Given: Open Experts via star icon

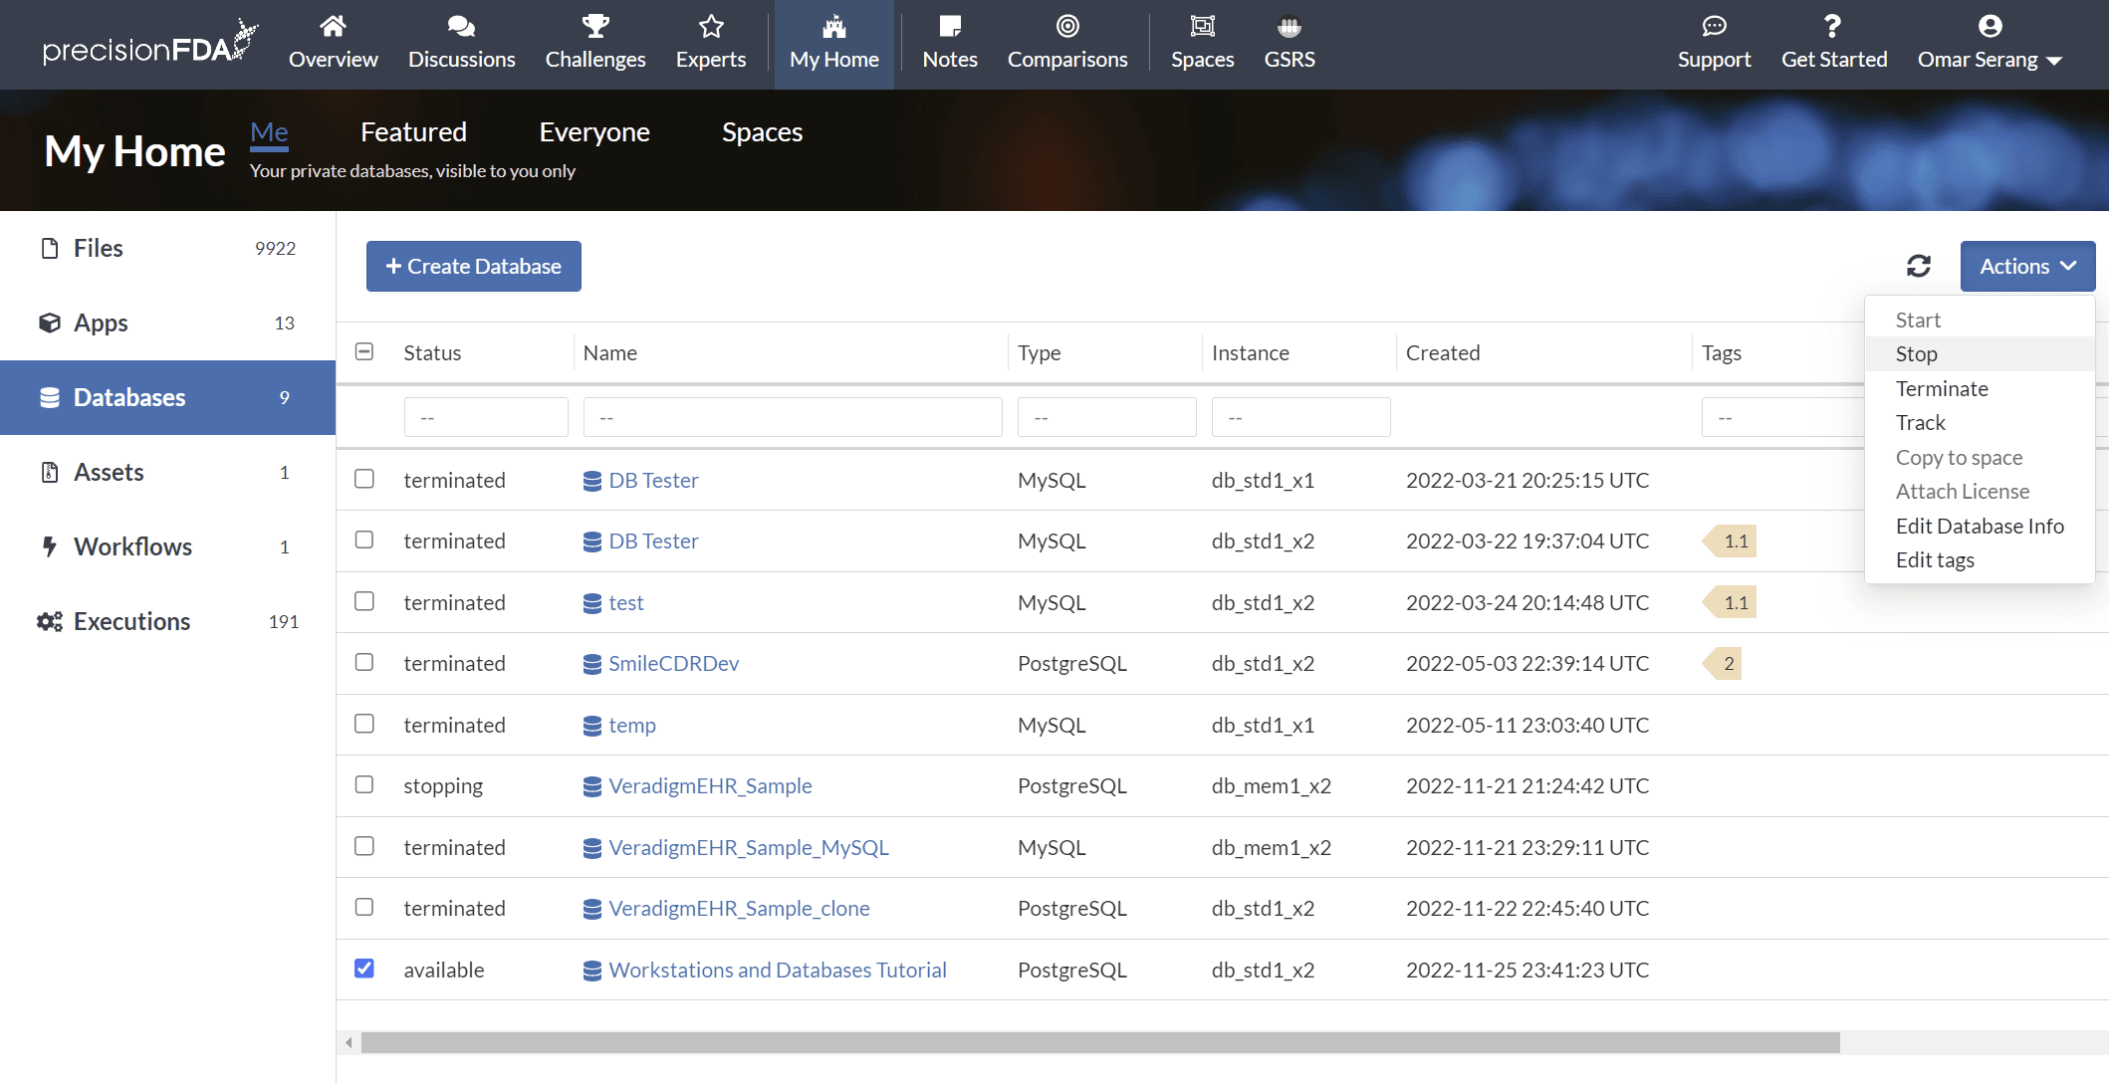Looking at the screenshot, I should coord(710,27).
